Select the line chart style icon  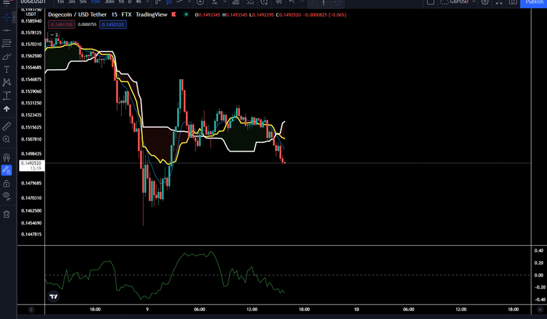pos(180,2)
